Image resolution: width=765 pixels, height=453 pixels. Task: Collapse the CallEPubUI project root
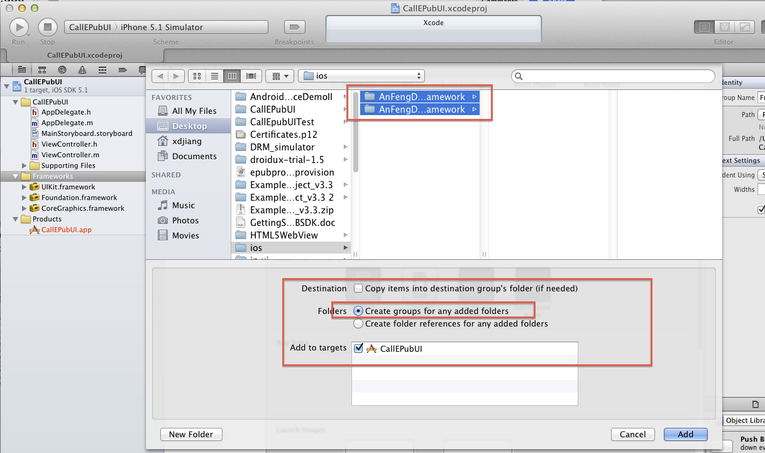click(x=6, y=86)
